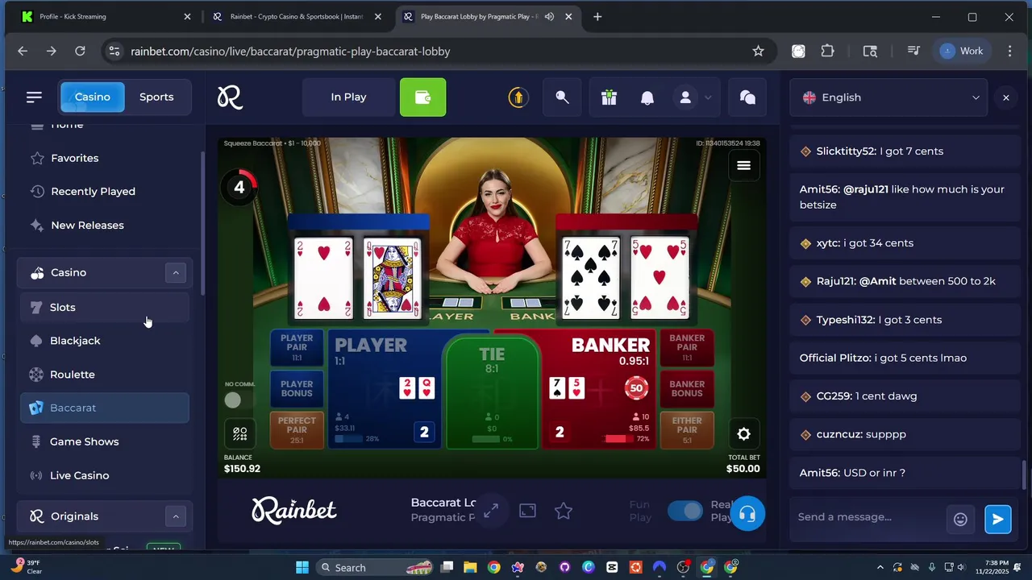
Task: Open the emoji picker in chat
Action: 960,520
